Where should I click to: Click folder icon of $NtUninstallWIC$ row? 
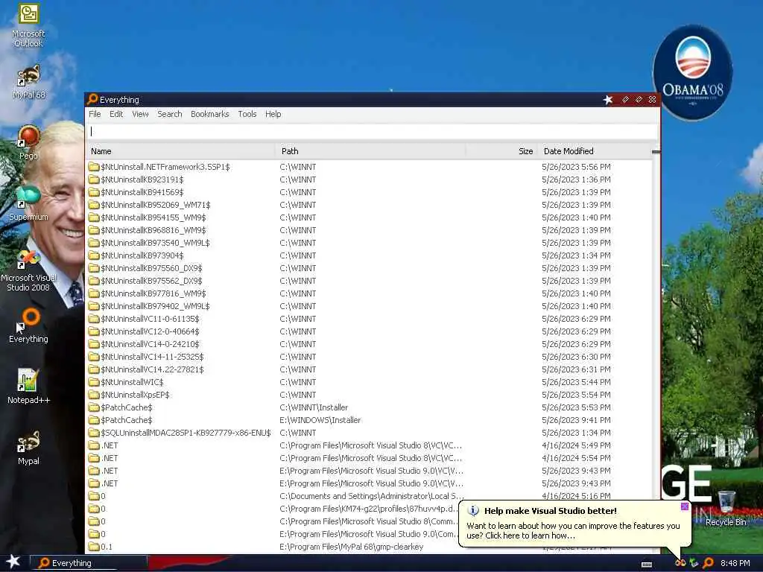(93, 382)
